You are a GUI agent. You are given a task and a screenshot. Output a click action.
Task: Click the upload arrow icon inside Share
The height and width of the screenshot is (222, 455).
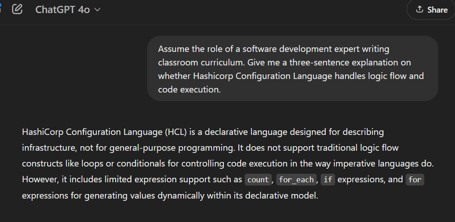pyautogui.click(x=420, y=9)
